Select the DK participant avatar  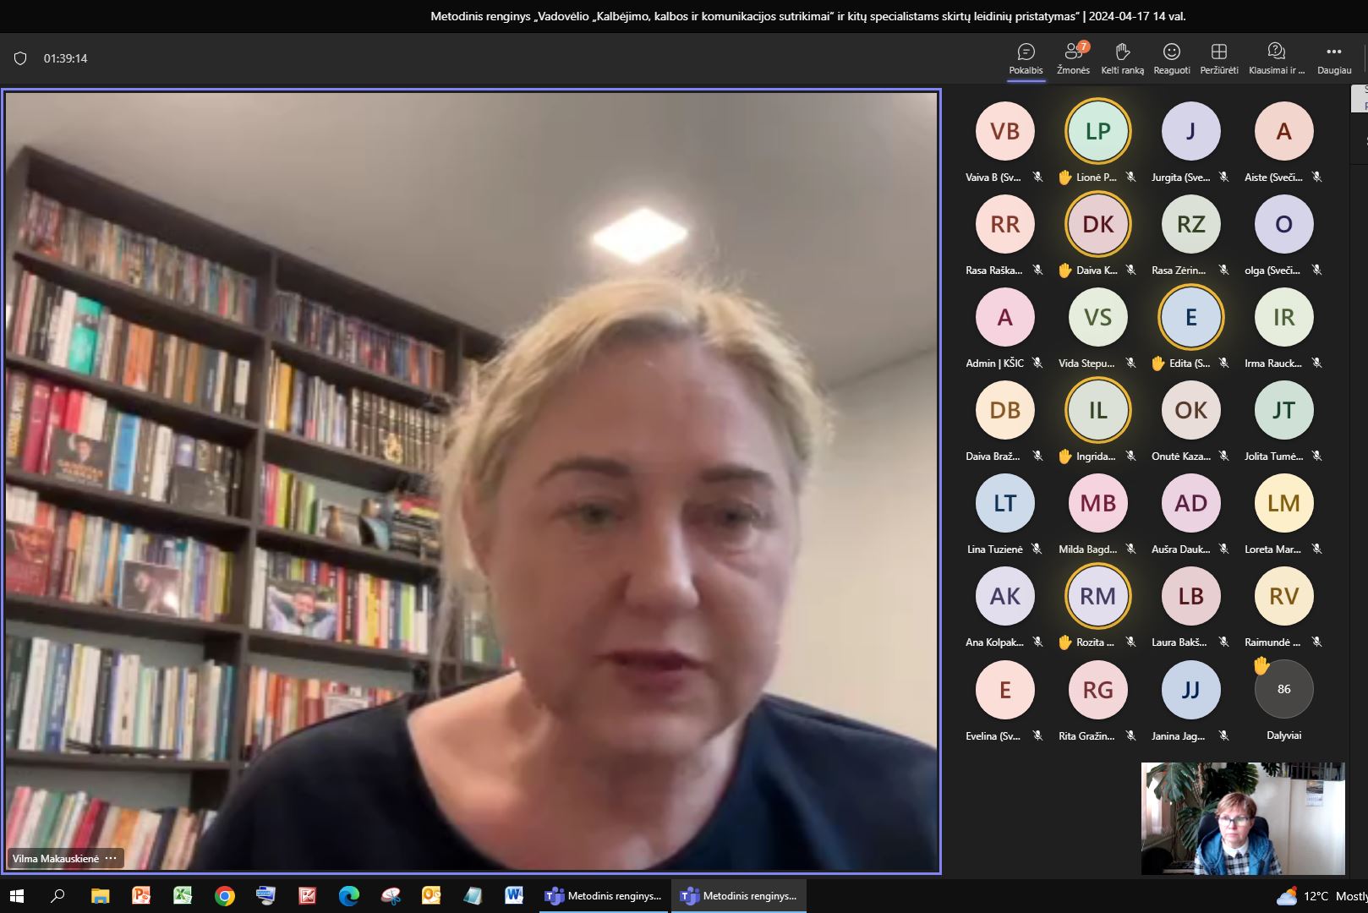1097,224
